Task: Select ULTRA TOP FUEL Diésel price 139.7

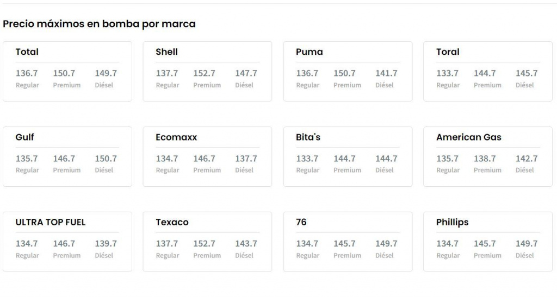Action: point(106,244)
